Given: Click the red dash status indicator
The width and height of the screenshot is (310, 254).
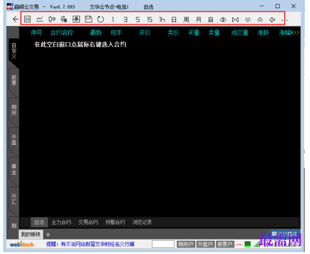Looking at the screenshot, I should coord(239,245).
